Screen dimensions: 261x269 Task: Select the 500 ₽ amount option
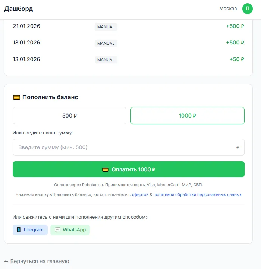pos(69,116)
